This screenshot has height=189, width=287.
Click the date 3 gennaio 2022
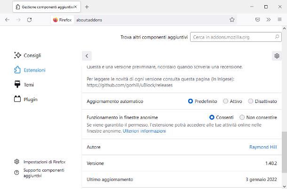pyautogui.click(x=261, y=180)
